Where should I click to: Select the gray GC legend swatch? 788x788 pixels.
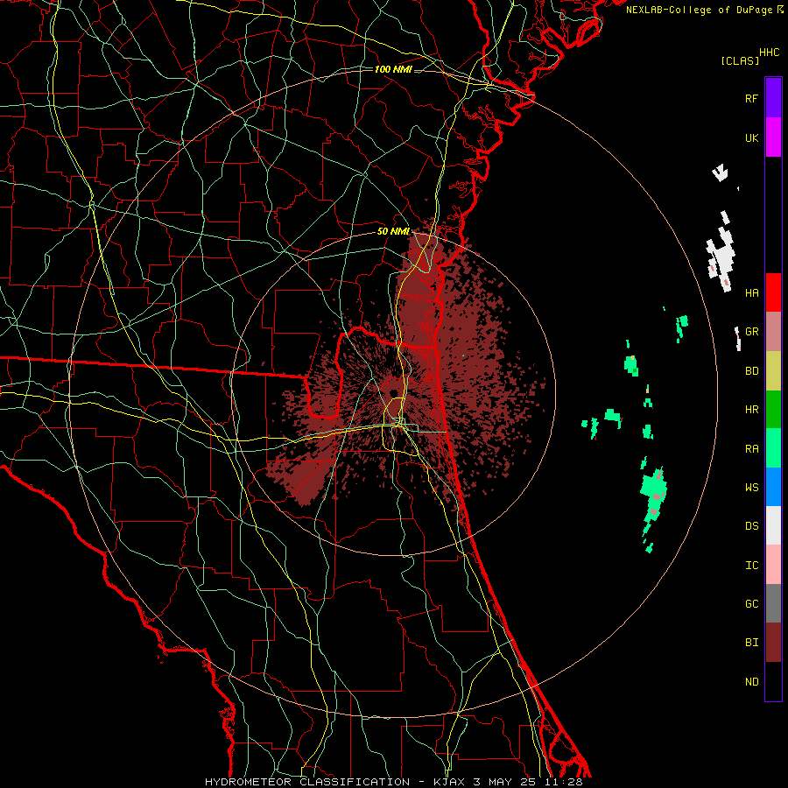pyautogui.click(x=773, y=603)
